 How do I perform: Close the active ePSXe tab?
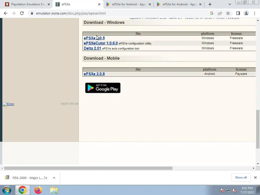pos(99,4)
